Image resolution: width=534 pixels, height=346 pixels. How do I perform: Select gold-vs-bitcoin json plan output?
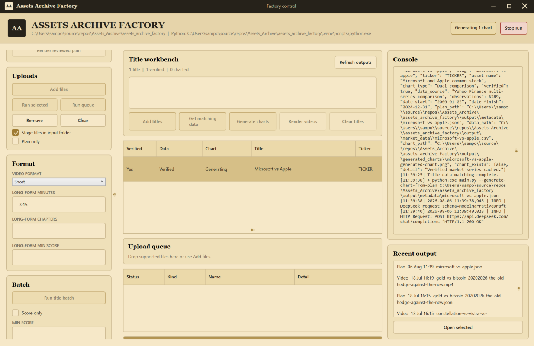(450, 299)
